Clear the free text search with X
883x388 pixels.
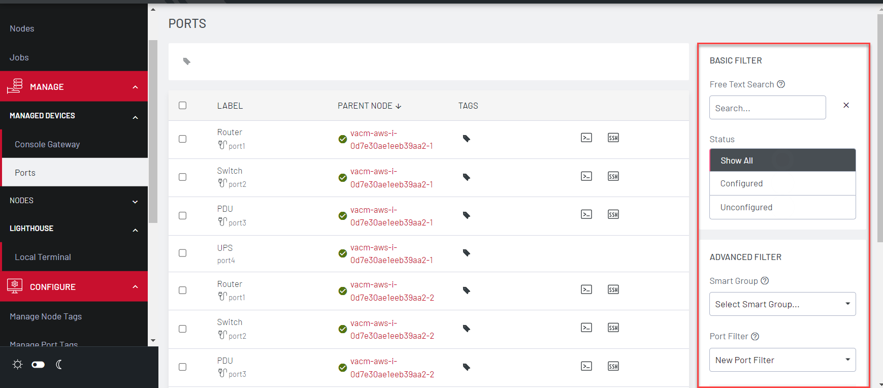[x=846, y=105]
